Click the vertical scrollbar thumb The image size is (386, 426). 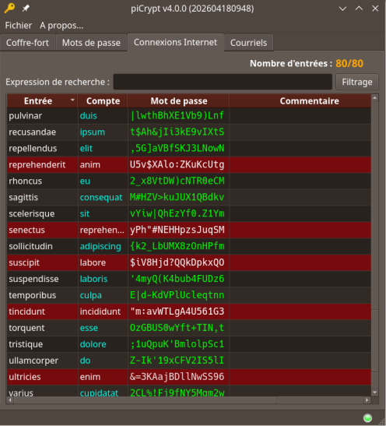pos(374,340)
